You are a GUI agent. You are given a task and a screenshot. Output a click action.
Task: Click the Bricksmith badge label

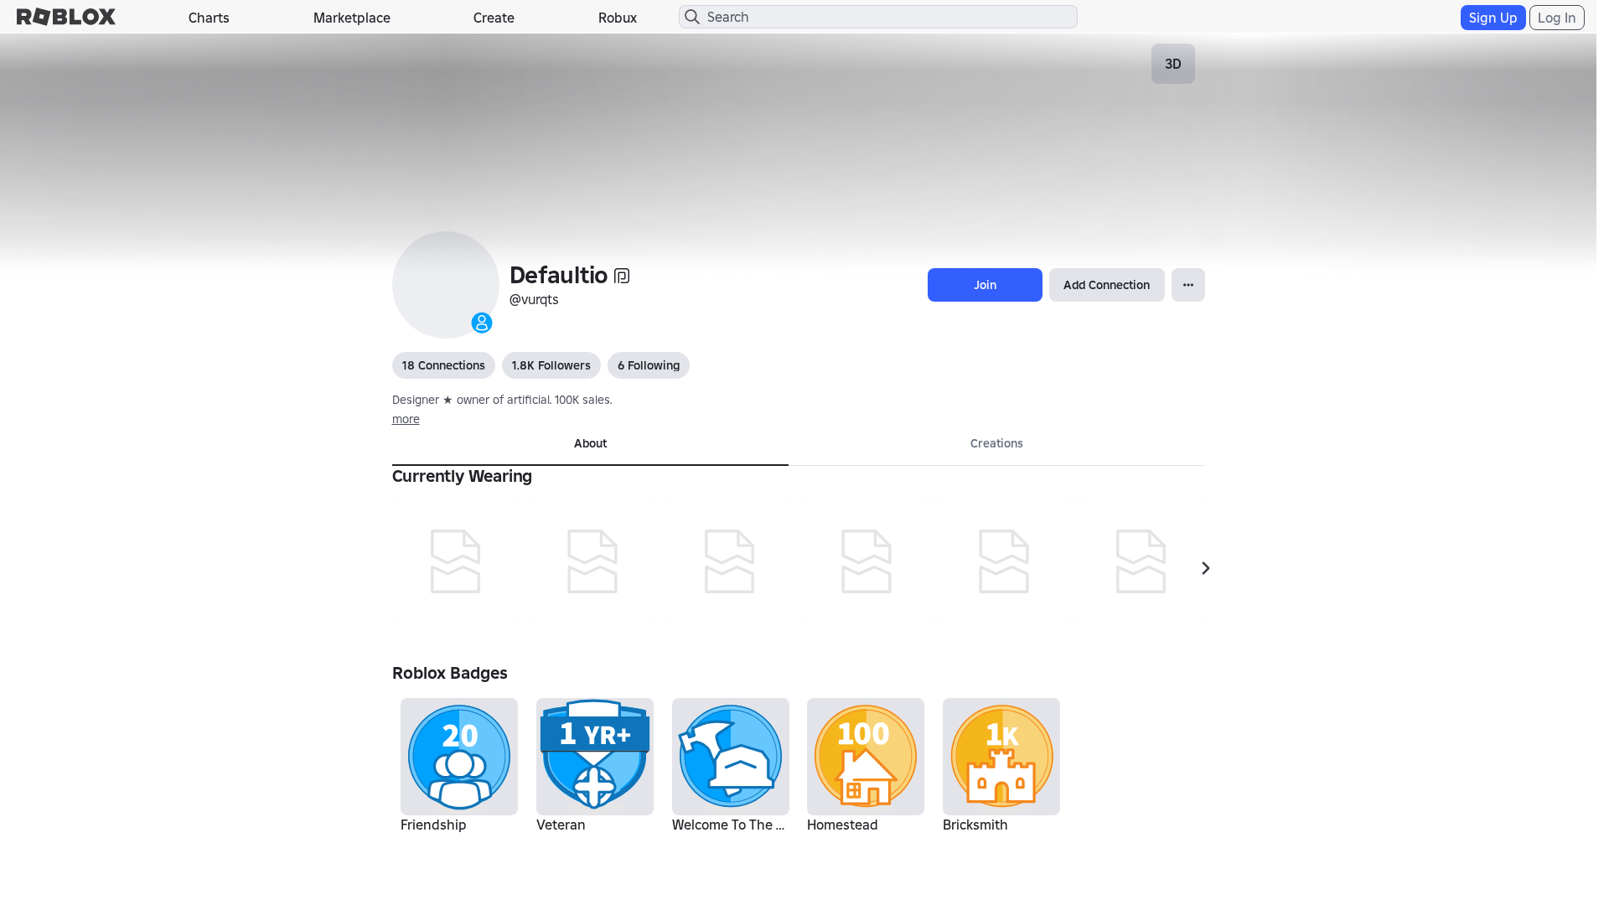(x=975, y=825)
